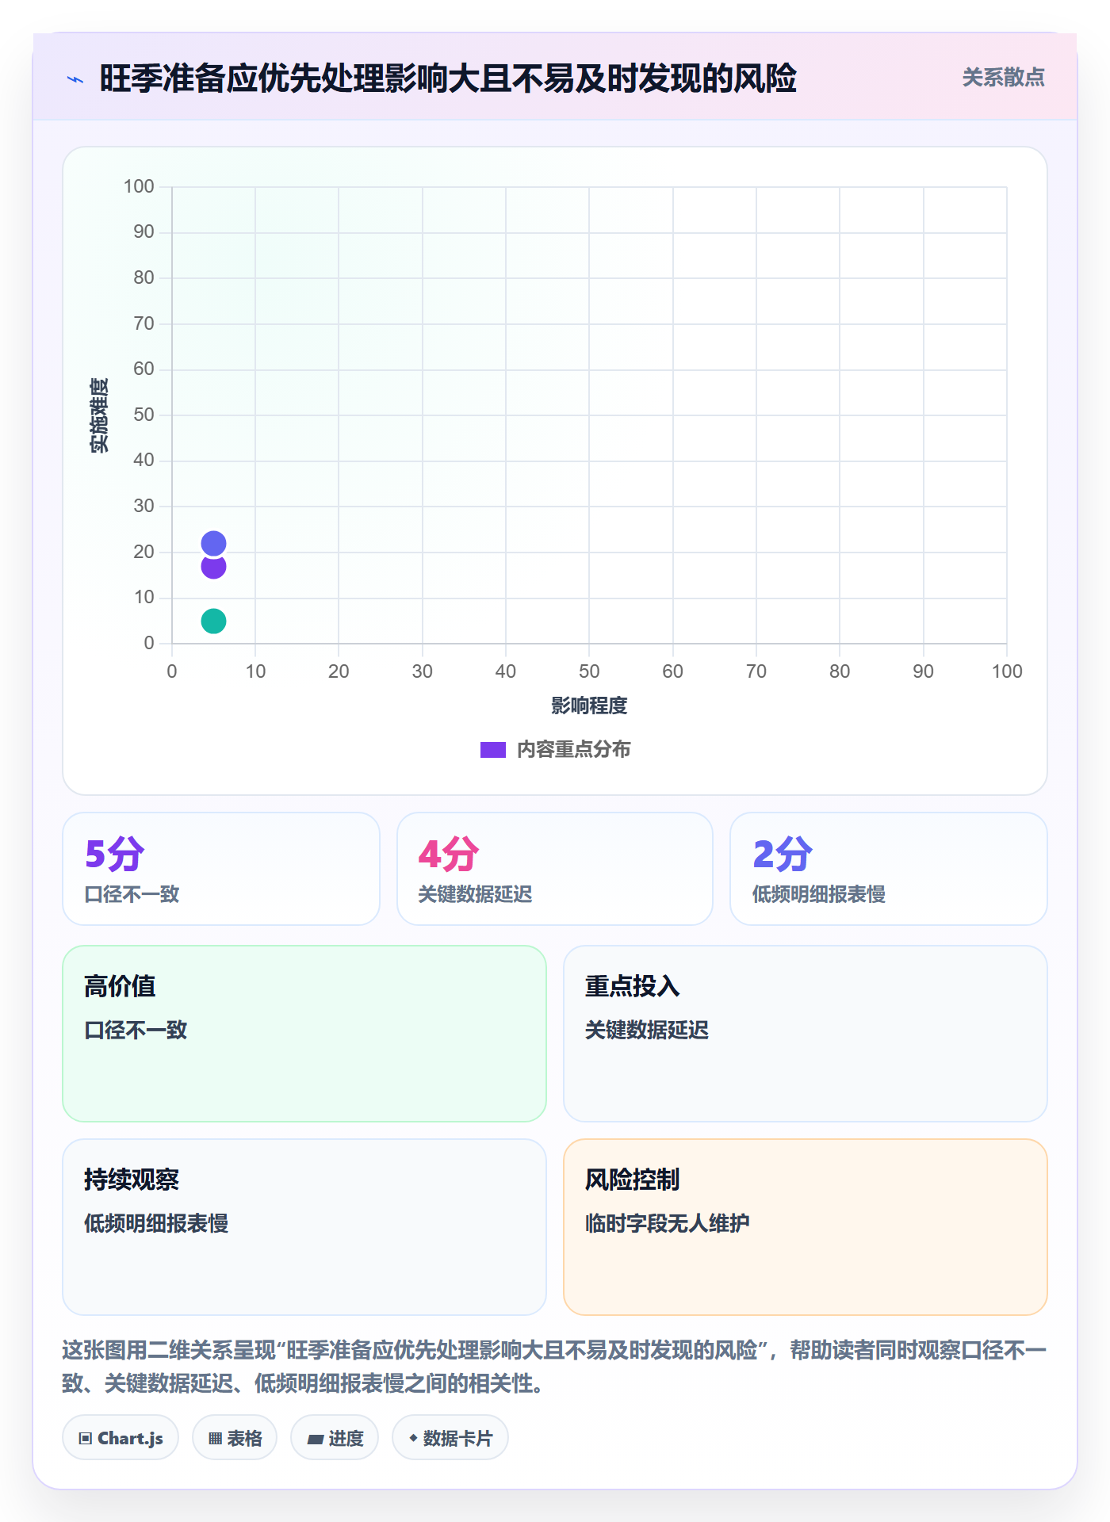
Task: Toggle the 内容重点分布 legend color swatch
Action: [x=492, y=750]
